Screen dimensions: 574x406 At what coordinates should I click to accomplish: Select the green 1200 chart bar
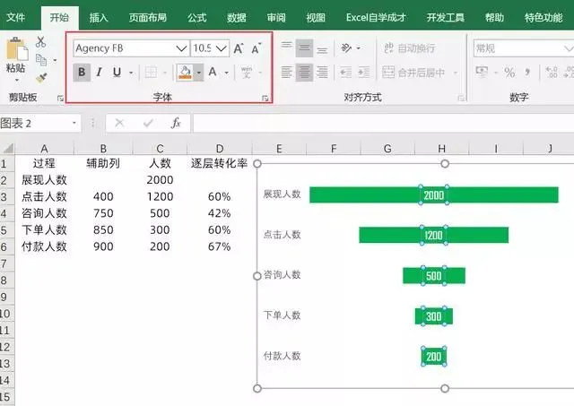click(434, 235)
